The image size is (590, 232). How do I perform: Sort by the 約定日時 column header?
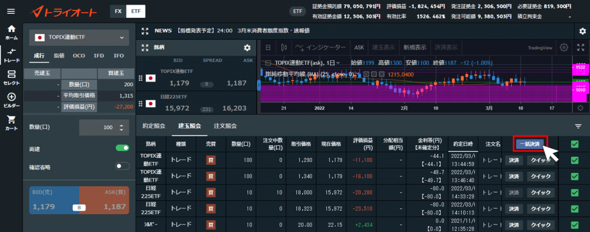click(463, 144)
